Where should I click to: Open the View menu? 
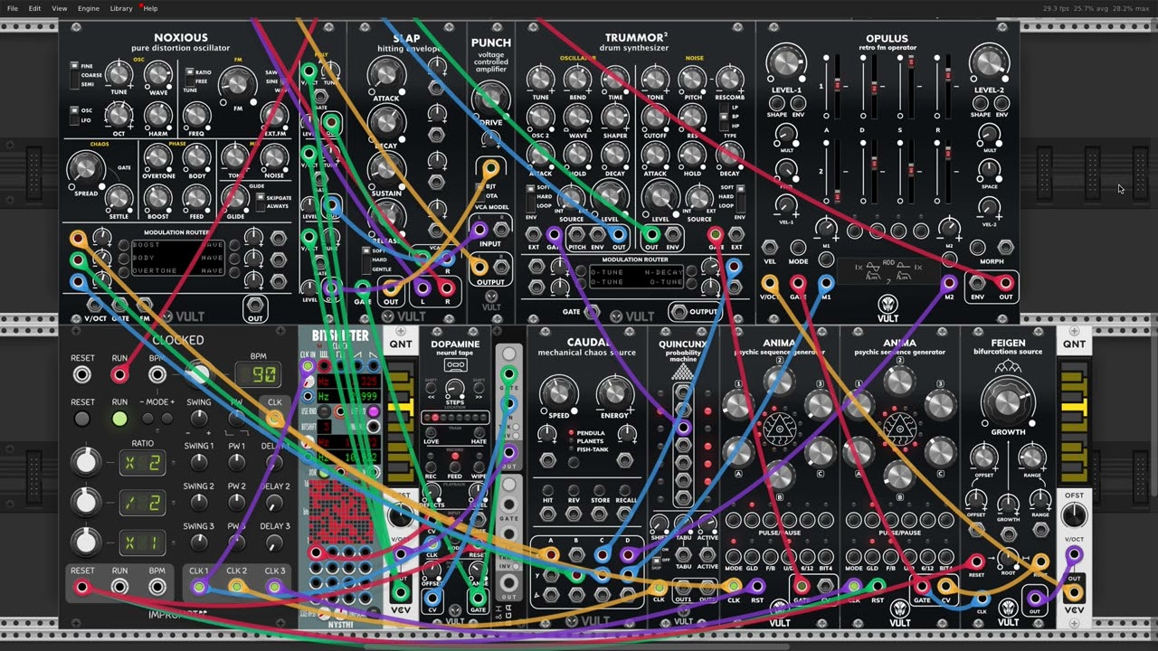(59, 8)
